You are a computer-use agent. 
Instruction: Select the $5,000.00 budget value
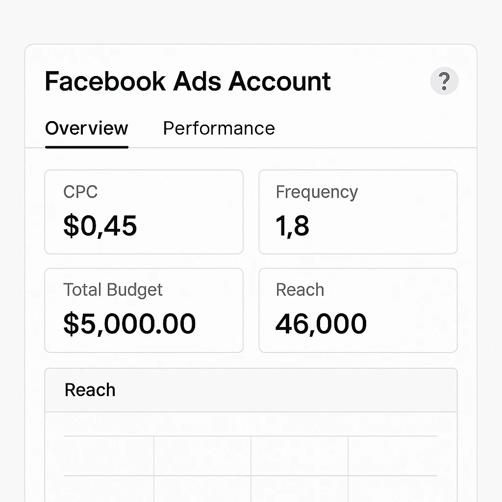129,324
